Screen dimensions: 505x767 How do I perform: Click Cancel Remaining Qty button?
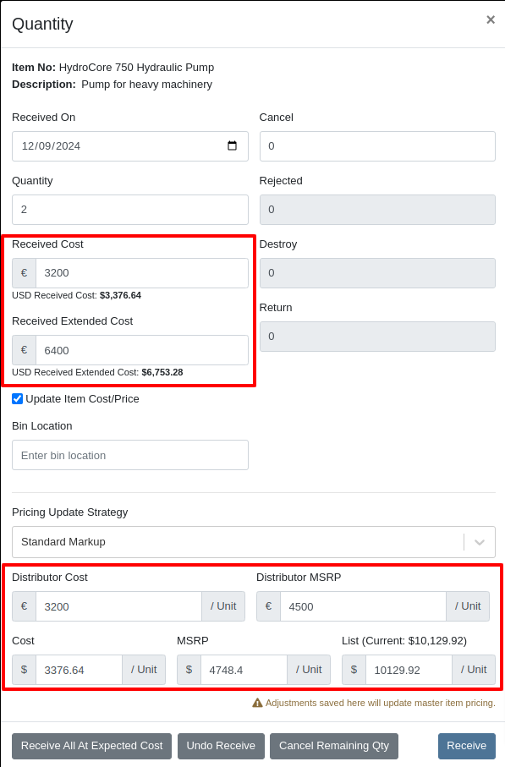pos(334,746)
